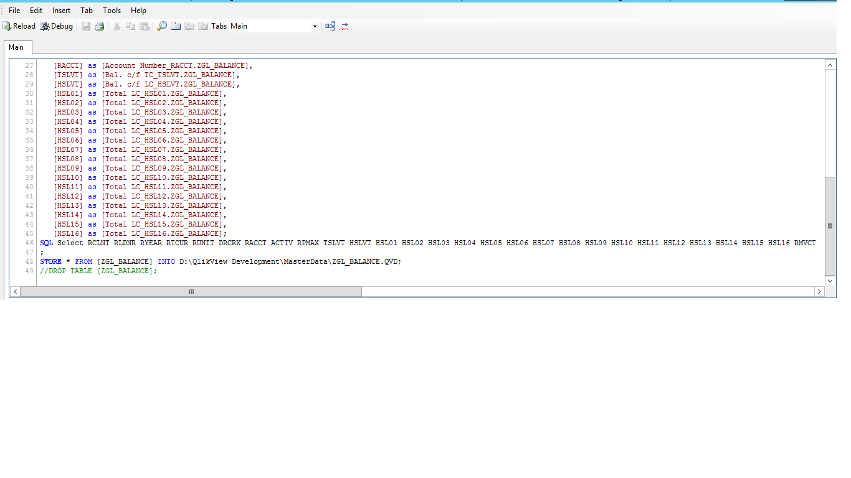Click [HSLVT] field on line 29
This screenshot has height=478, width=851.
pyautogui.click(x=69, y=84)
